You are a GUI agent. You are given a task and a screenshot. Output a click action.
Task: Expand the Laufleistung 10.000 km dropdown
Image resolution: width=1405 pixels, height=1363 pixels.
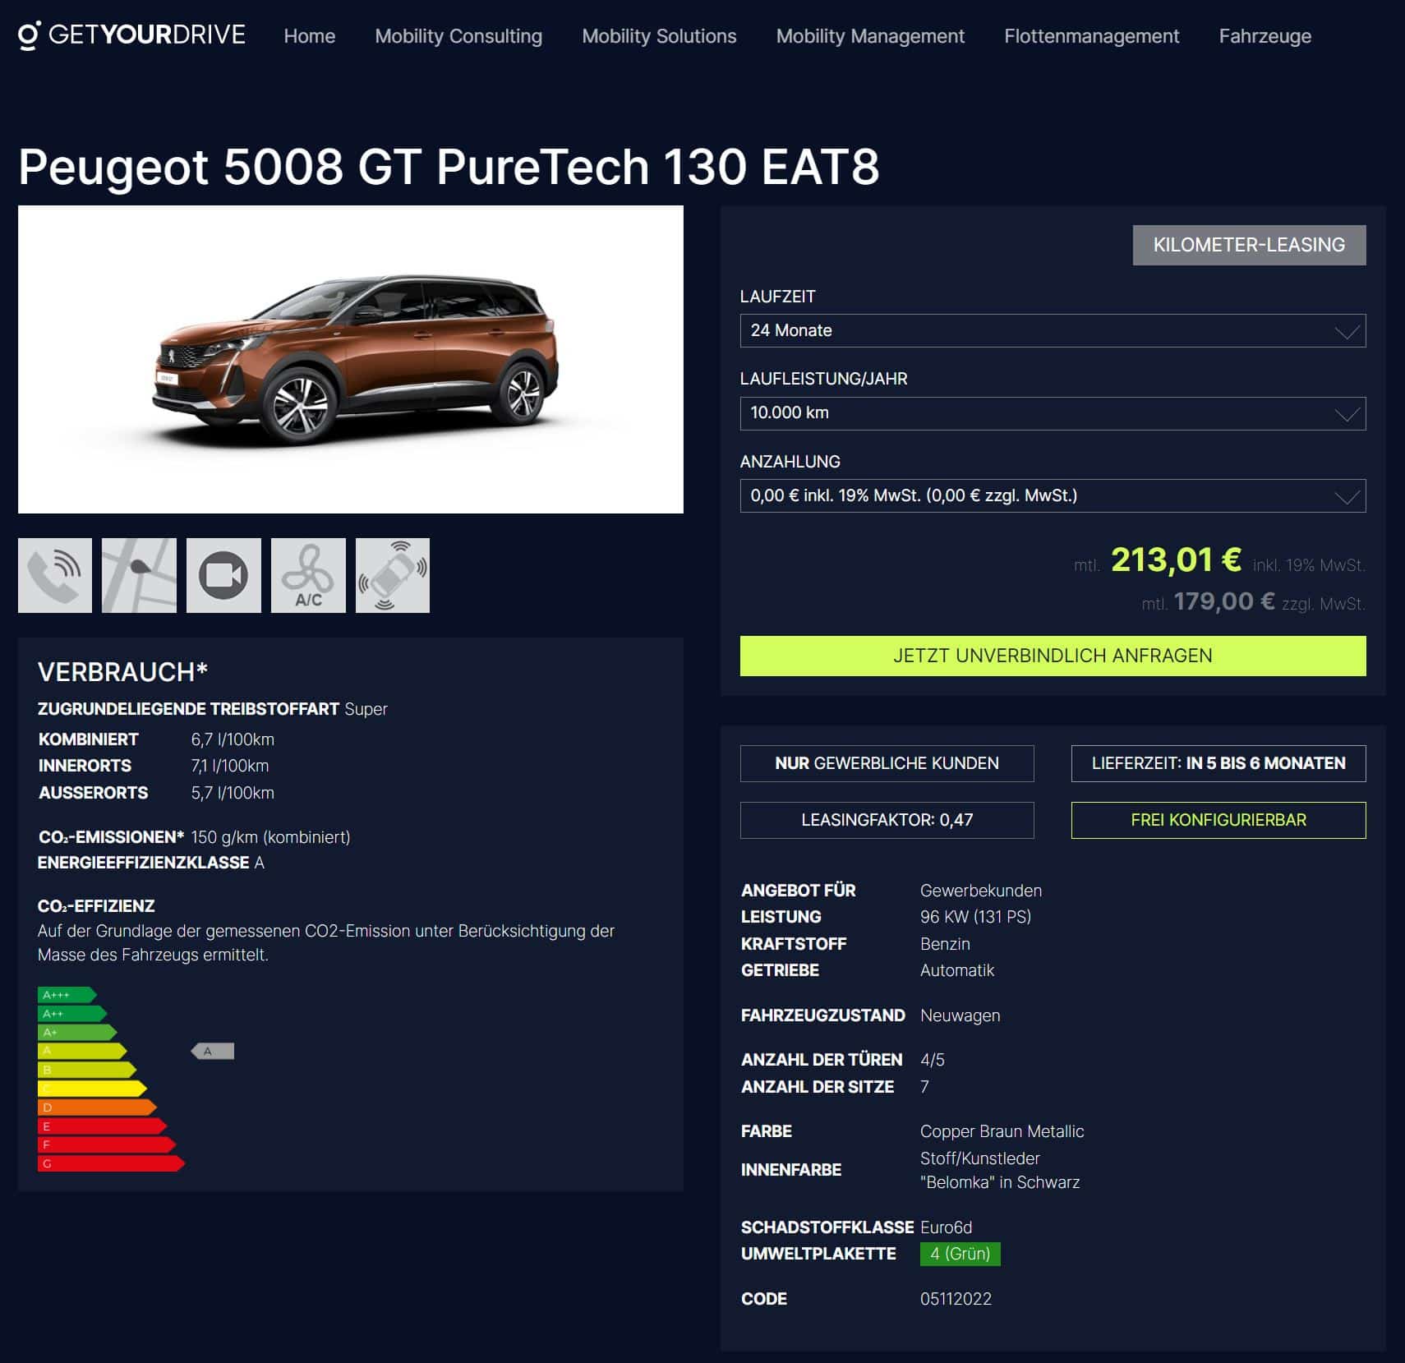(x=1053, y=413)
